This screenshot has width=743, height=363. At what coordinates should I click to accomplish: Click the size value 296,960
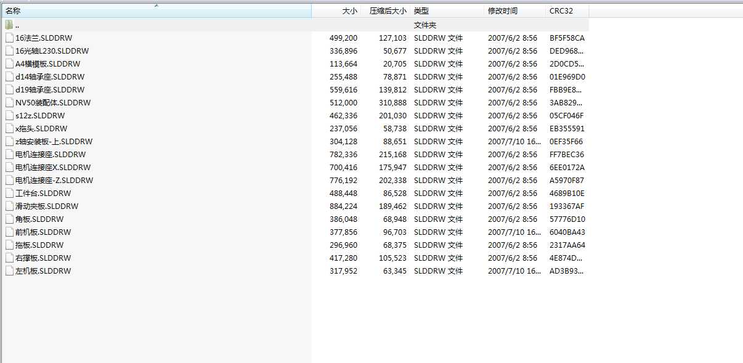coord(343,245)
